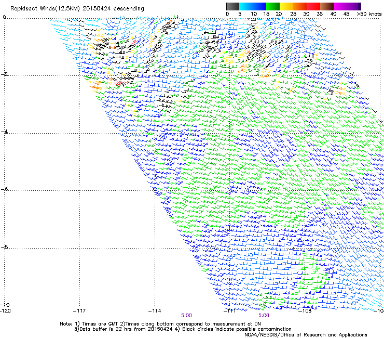Select the magenta 40–45 knots color bar segment
The image size is (384, 338).
tap(340, 6)
